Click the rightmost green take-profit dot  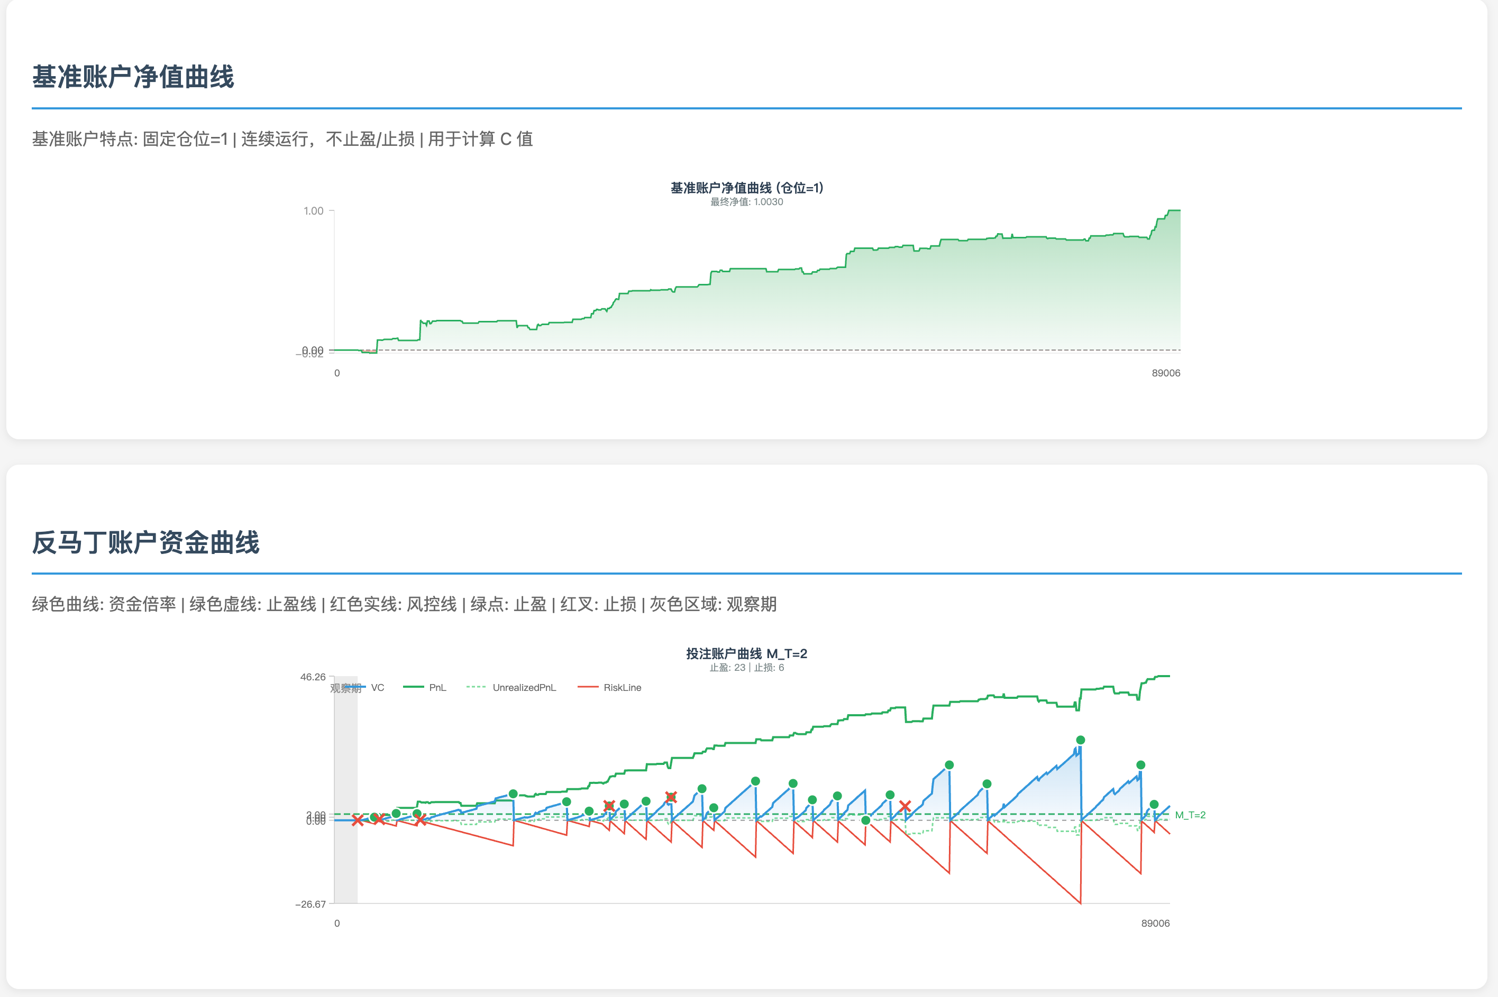click(x=1154, y=805)
